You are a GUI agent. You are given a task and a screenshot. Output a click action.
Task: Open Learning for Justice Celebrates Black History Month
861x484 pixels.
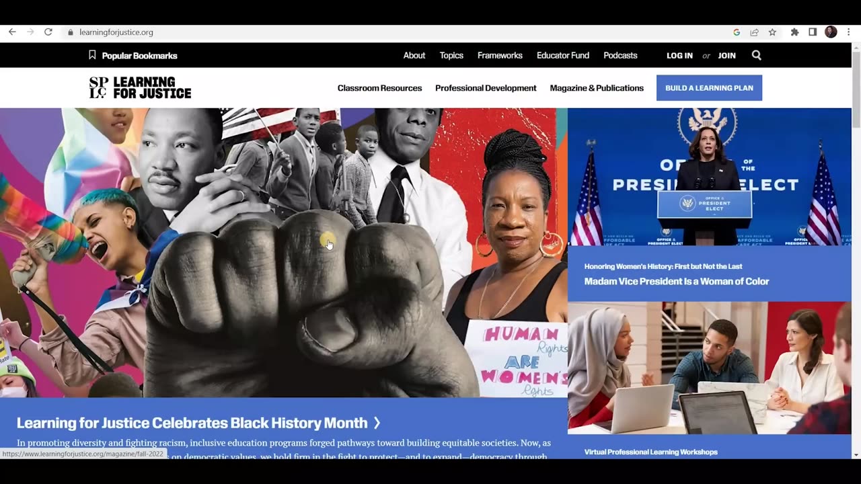pyautogui.click(x=192, y=423)
